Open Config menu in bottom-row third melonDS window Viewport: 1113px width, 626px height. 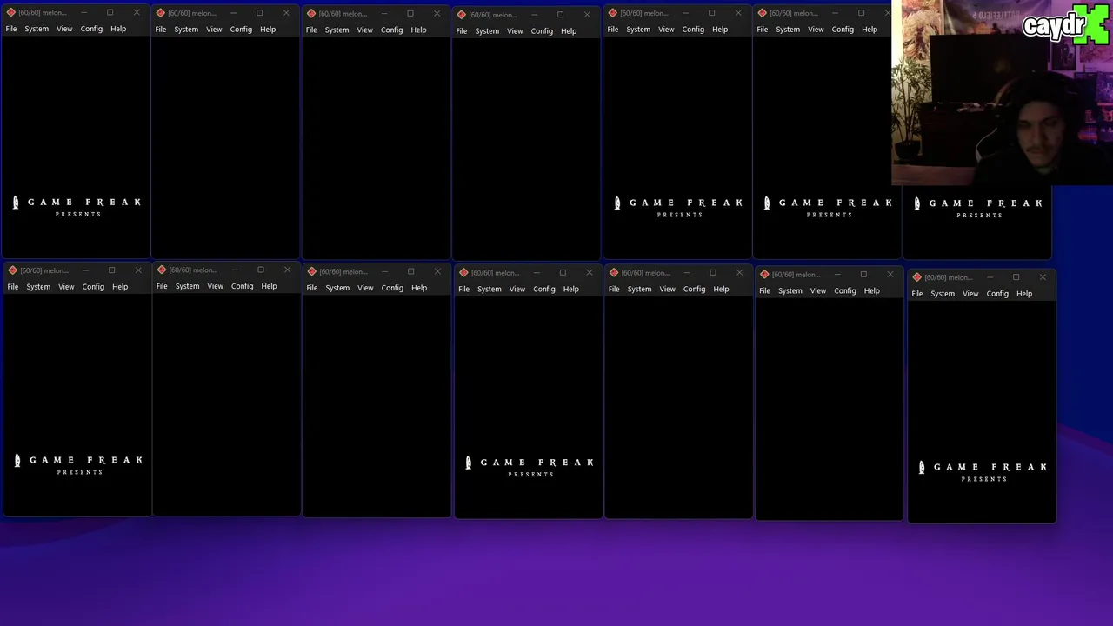(x=392, y=288)
